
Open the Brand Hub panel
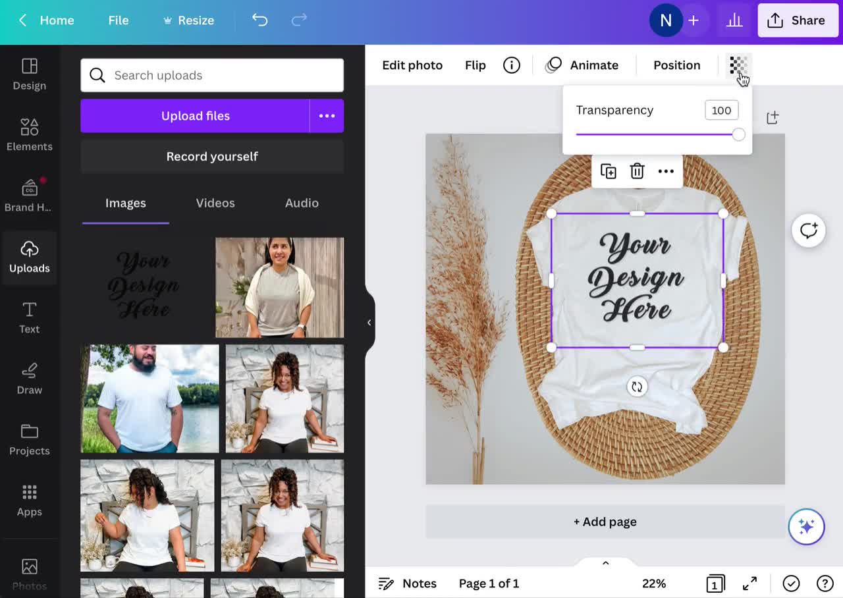[29, 196]
